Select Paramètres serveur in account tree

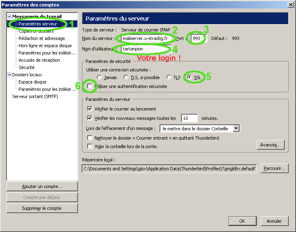[x=38, y=24]
